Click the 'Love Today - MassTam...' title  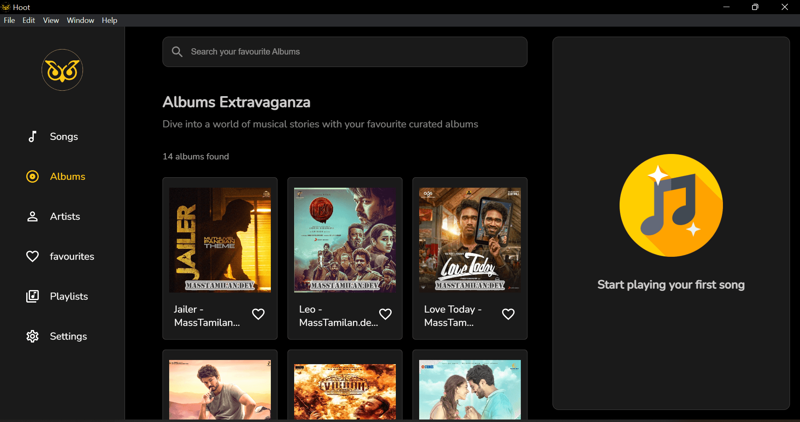click(453, 316)
